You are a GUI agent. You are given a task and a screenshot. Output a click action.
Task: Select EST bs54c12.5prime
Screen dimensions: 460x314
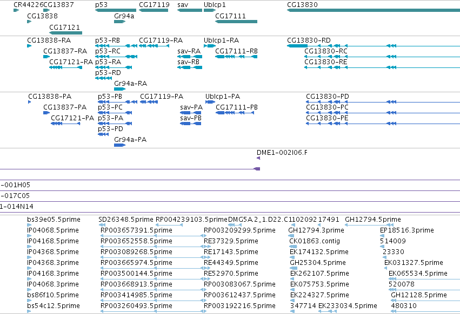54,306
